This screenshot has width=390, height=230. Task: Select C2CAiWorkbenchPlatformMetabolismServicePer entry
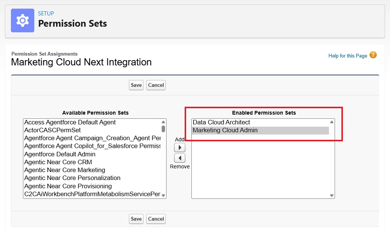(92, 194)
